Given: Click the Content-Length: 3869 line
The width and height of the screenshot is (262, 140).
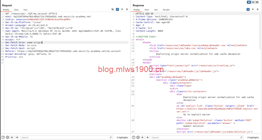Looking at the screenshot, I should point(149,31).
